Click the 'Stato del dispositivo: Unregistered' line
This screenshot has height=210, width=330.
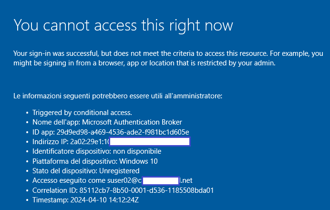pos(86,171)
